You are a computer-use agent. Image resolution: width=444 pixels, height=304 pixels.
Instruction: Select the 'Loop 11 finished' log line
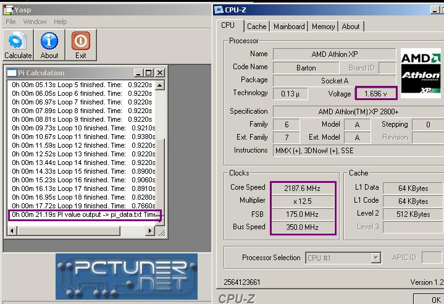(82, 137)
